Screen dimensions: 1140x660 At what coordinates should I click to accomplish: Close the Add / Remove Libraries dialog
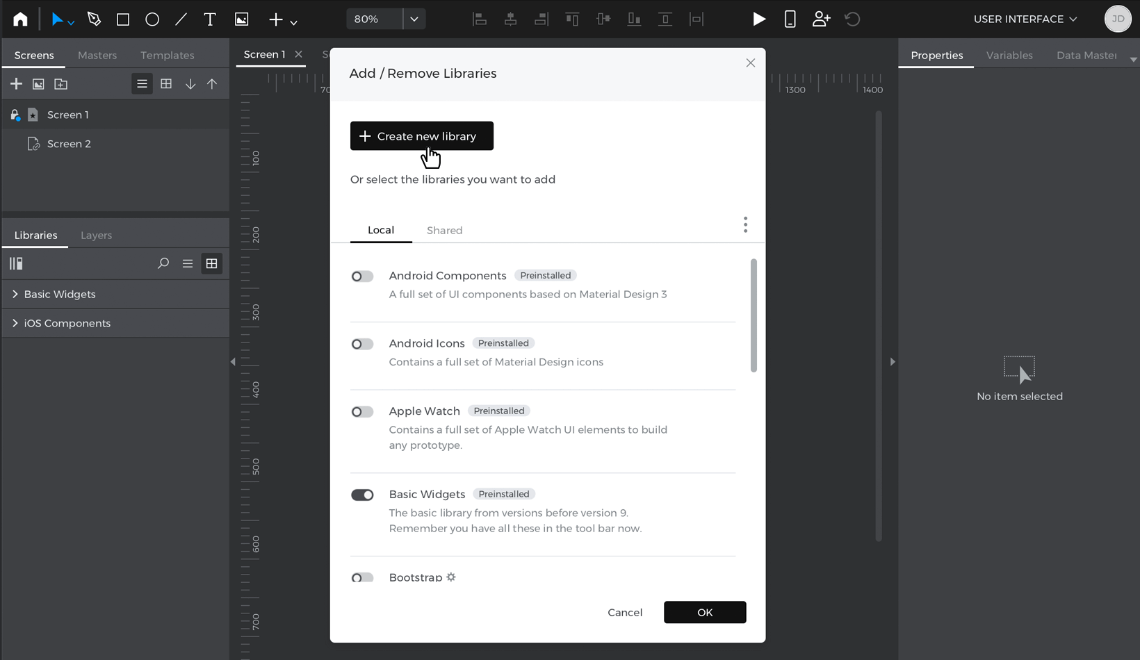pos(750,63)
